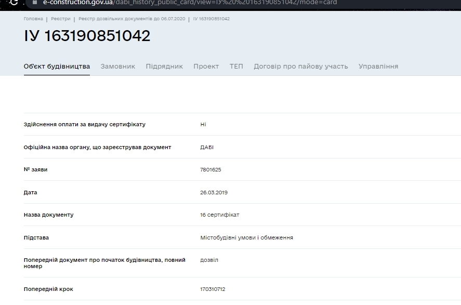
Task: Click the previous step value 170310712
Action: point(213,289)
